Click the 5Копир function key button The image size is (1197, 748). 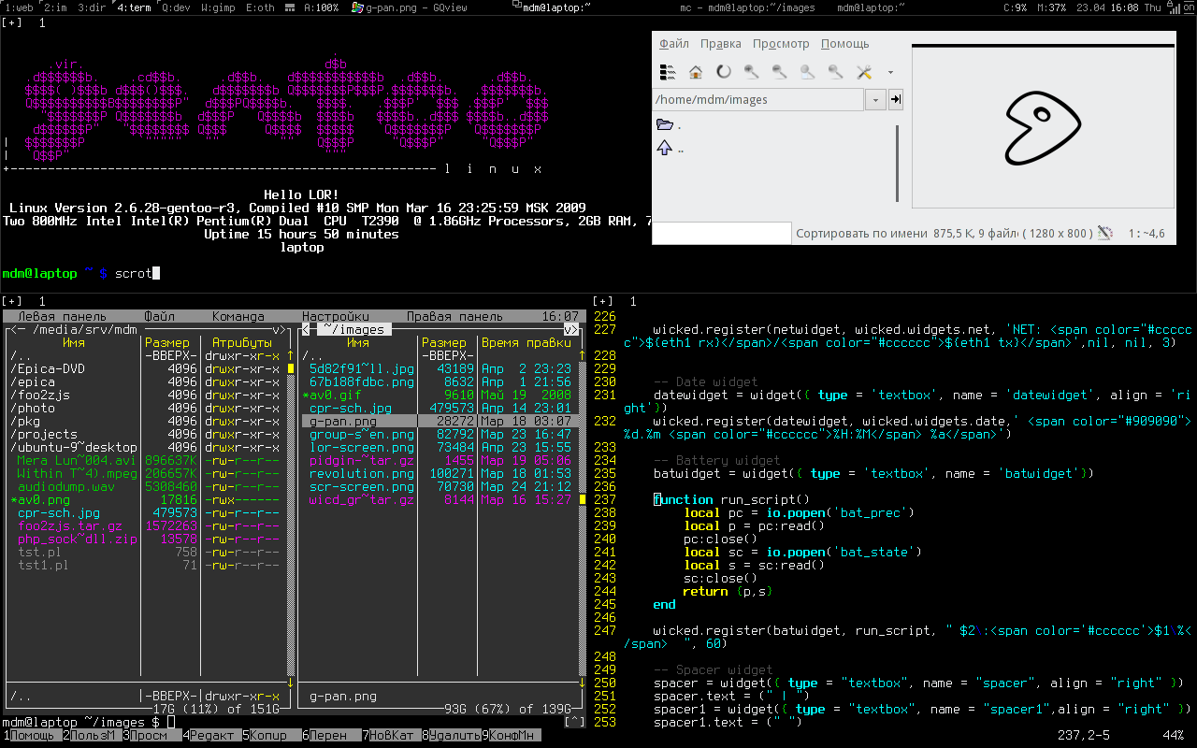(272, 735)
